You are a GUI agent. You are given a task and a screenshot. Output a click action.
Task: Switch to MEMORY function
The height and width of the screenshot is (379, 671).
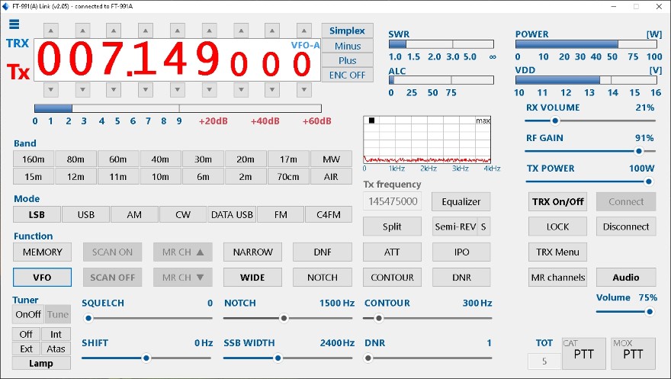[x=43, y=252]
